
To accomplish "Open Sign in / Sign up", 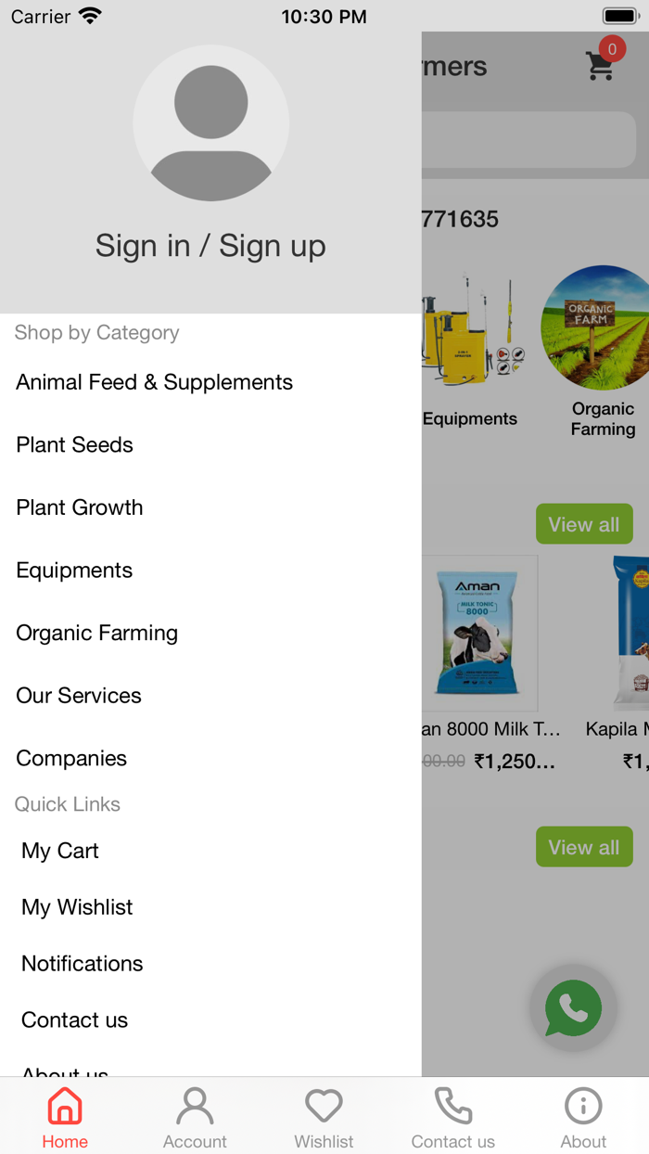I will pos(210,246).
